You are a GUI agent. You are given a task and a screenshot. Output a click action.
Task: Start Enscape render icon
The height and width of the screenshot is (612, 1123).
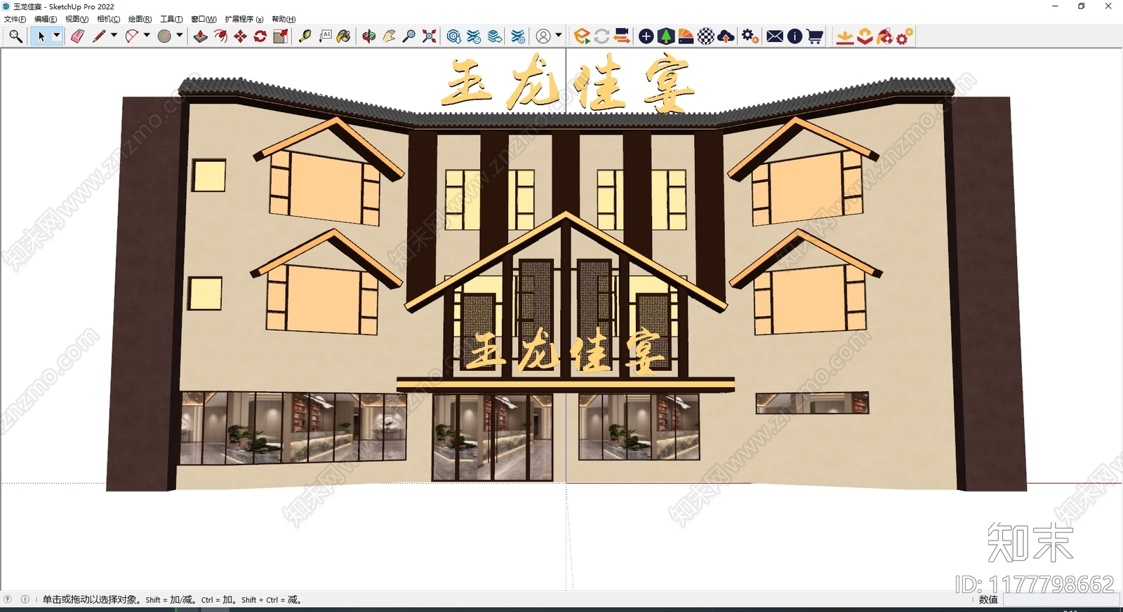pyautogui.click(x=582, y=36)
